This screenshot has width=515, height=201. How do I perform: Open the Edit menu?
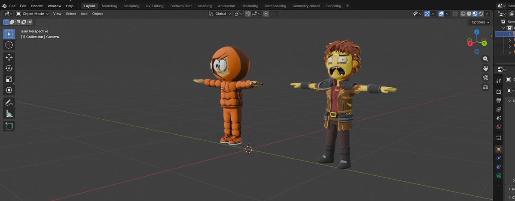coord(23,6)
